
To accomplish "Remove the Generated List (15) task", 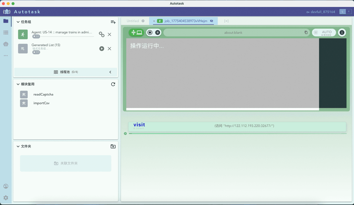I will [110, 49].
